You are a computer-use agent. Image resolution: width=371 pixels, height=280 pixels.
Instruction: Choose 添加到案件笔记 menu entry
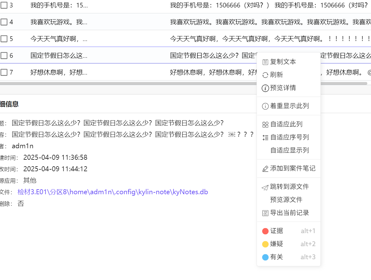point(288,168)
